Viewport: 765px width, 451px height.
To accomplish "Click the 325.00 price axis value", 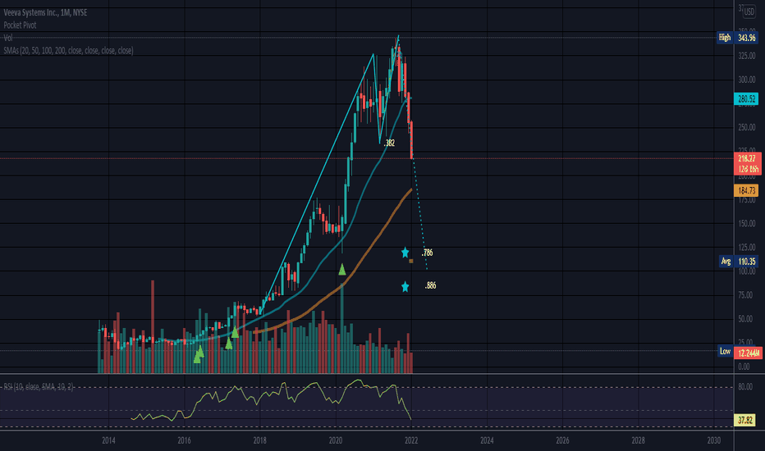I will tap(746, 56).
